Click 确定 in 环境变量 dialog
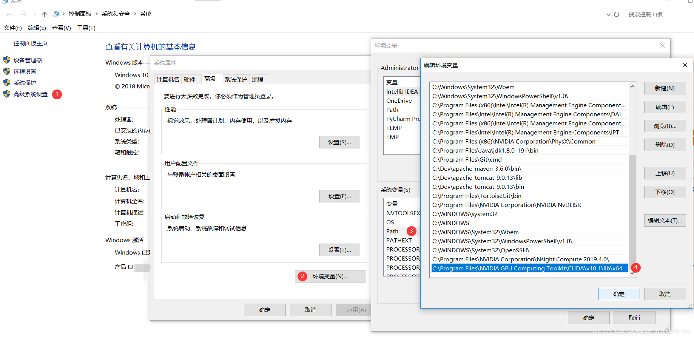 coord(589,318)
